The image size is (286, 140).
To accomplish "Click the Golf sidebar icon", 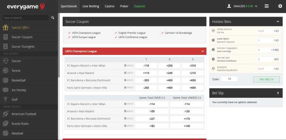I will 5,99.
